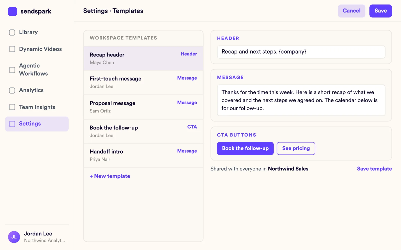Viewport: 401px width, 250px height.
Task: Click the Book the follow-up CTA button
Action: [x=245, y=148]
